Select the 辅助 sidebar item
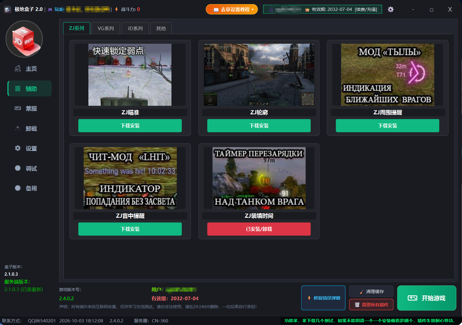Screen dimensions: 462x325 coord(30,89)
